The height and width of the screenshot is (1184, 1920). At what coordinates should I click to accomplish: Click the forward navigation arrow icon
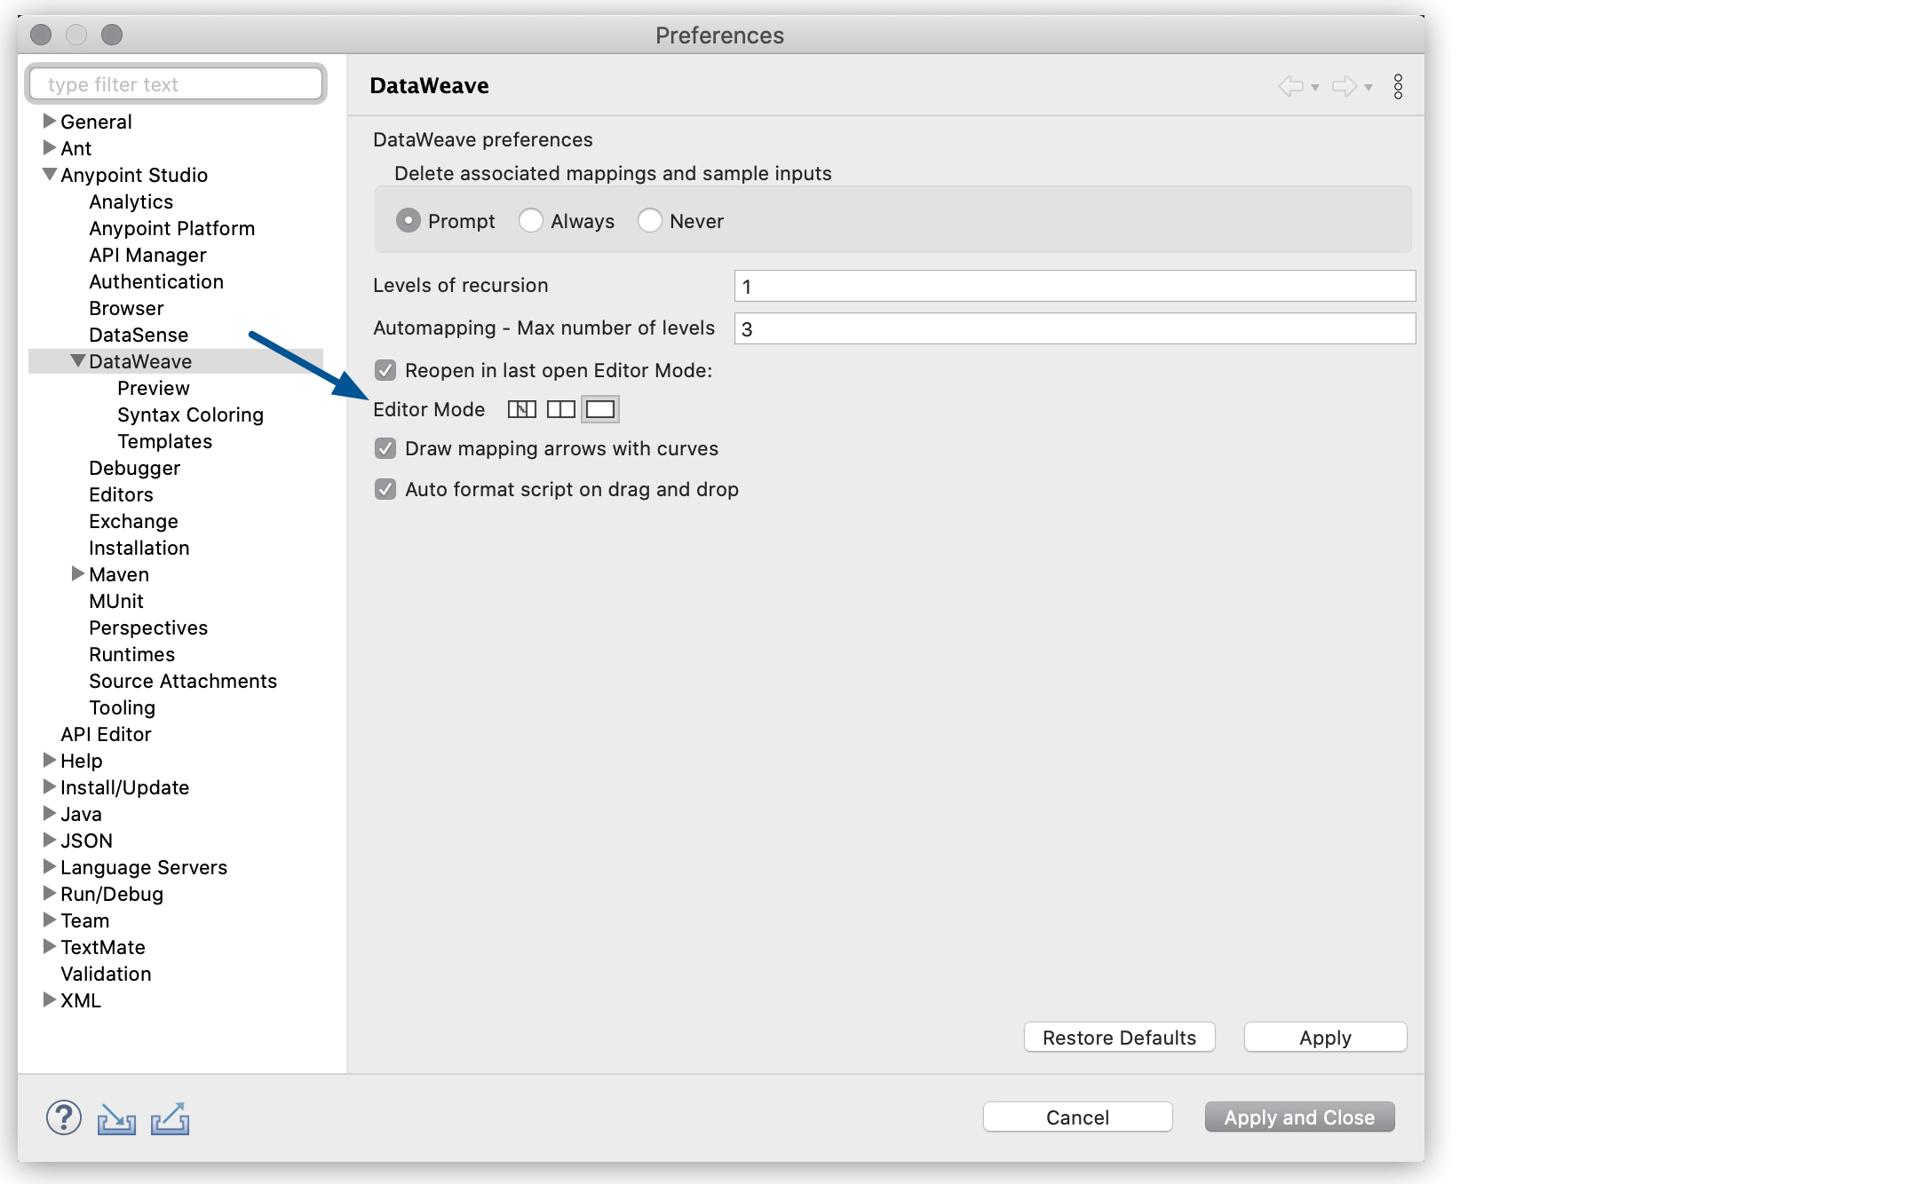click(1343, 85)
